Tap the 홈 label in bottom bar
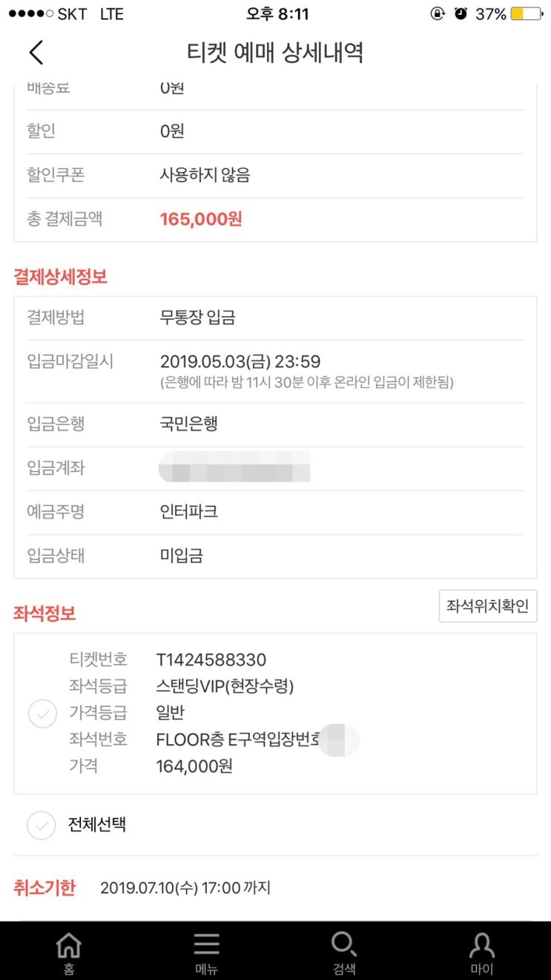The height and width of the screenshot is (980, 551). [69, 968]
